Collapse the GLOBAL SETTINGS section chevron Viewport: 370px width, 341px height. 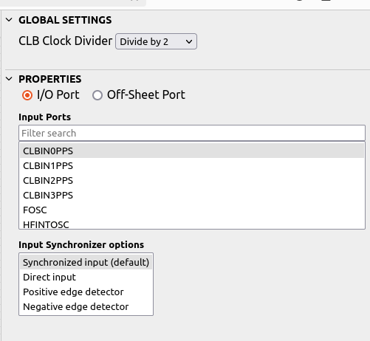[9, 20]
